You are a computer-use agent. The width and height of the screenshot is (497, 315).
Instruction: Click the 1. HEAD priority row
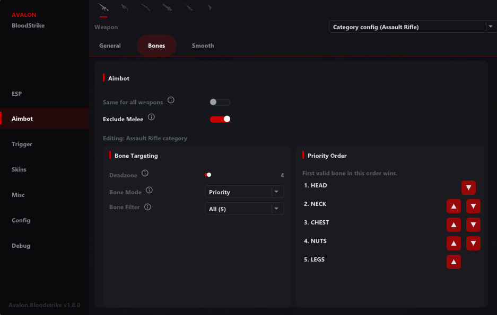316,185
